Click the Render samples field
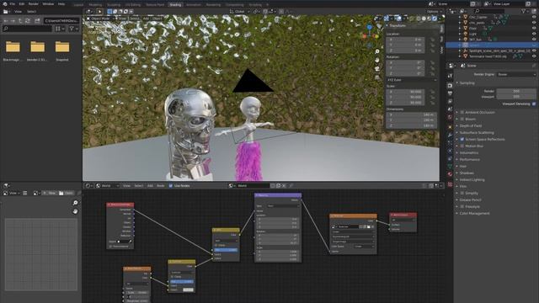This screenshot has height=303, width=539. 516,91
